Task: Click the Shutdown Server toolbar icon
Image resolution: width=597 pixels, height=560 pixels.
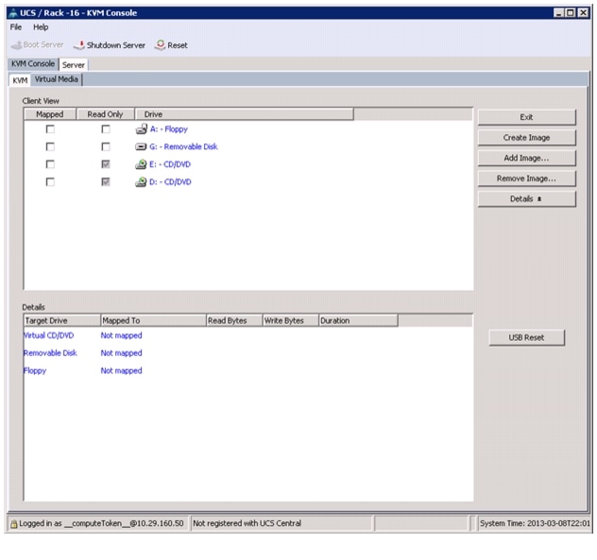Action: point(79,45)
